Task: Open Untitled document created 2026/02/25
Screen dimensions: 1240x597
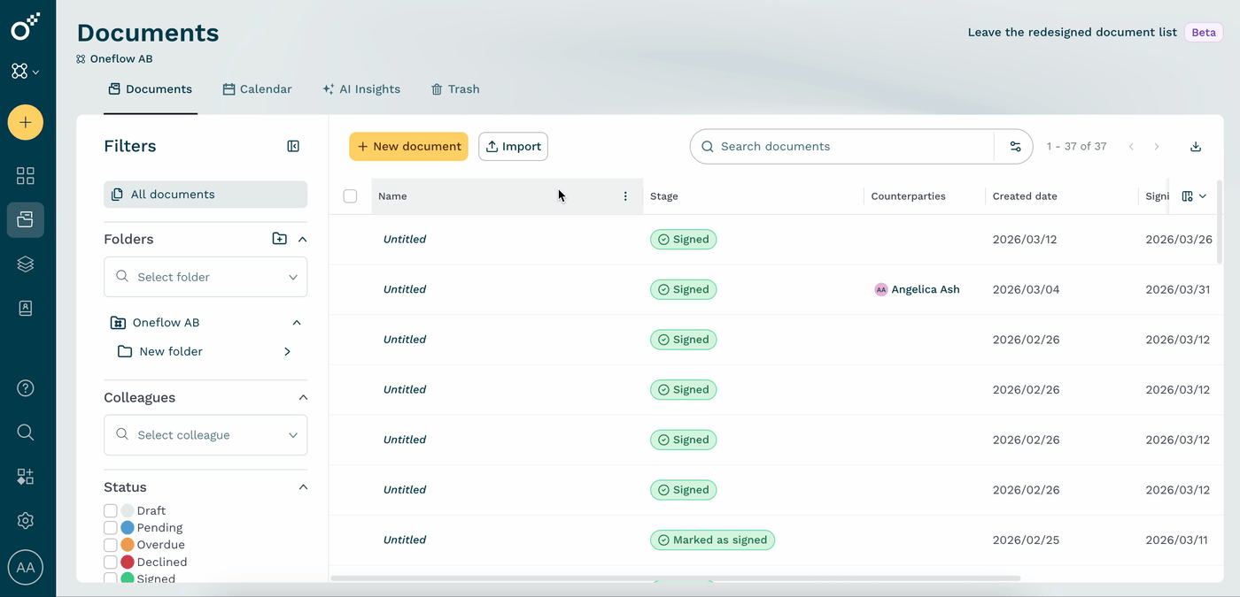Action: point(405,540)
